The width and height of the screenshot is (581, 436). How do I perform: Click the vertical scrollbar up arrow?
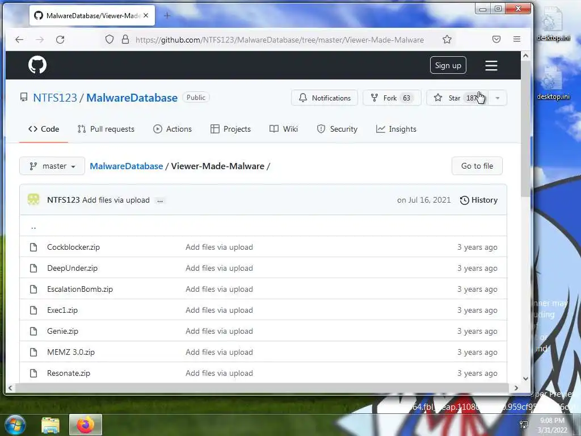coord(525,56)
